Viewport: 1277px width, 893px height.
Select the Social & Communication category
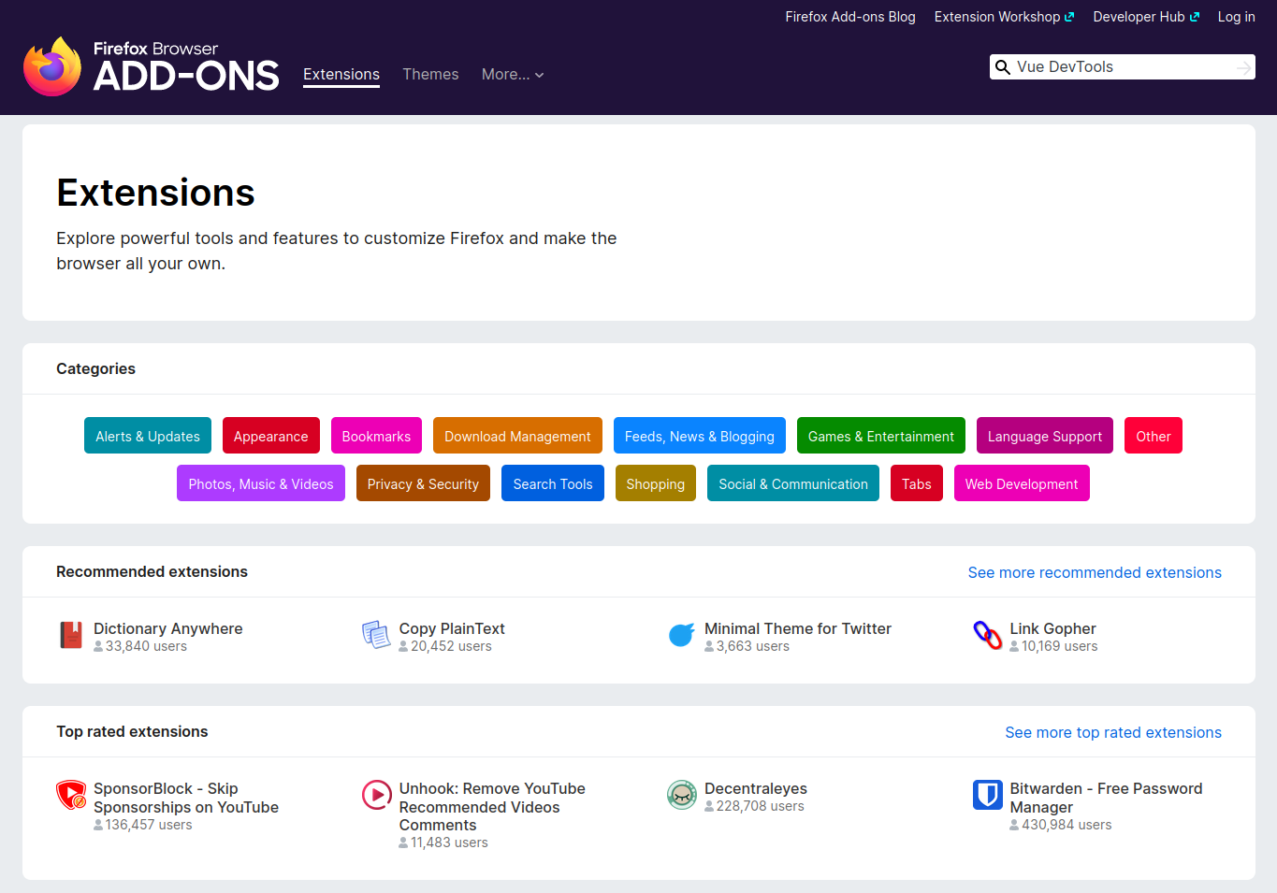tap(793, 483)
